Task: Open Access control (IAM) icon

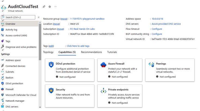Action: (2, 35)
